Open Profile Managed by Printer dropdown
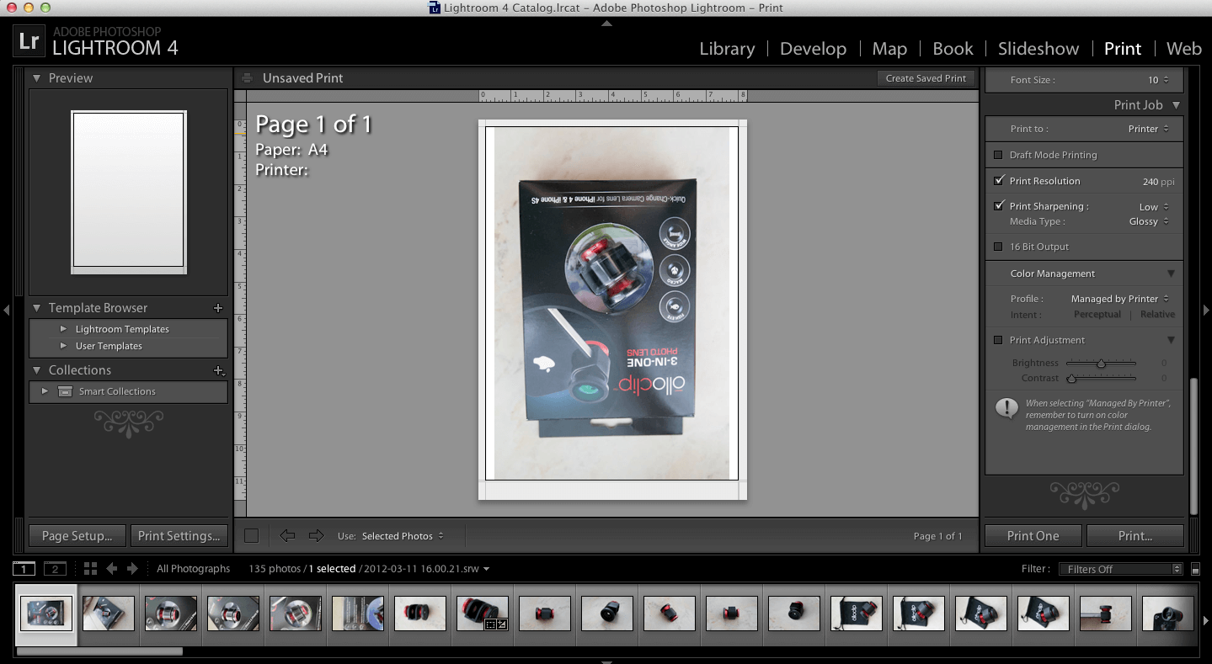 pos(1120,299)
